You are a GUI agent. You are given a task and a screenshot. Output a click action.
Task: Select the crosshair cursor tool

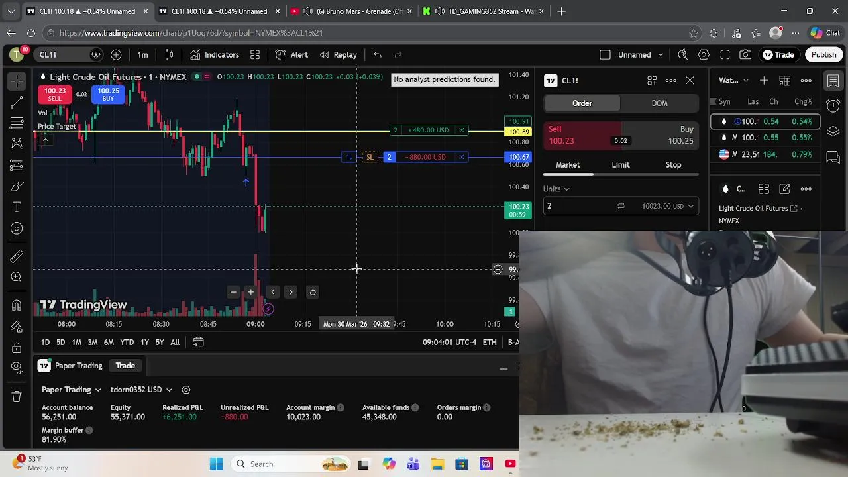[x=17, y=81]
